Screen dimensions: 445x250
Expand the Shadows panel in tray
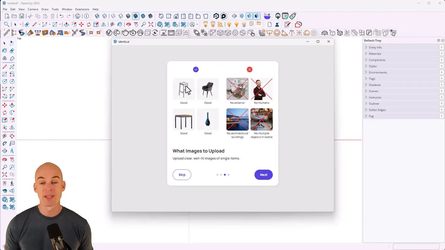coord(374,85)
